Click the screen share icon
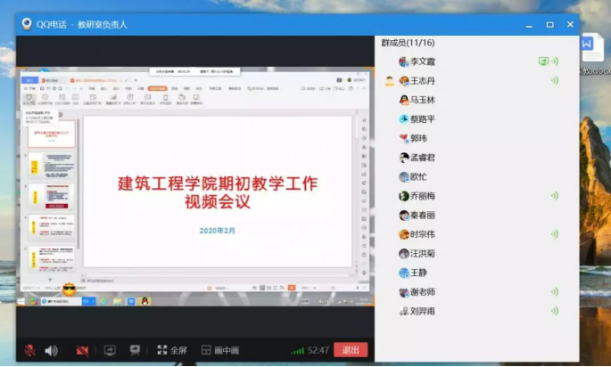Screen dimensions: 611x367 click(x=110, y=350)
